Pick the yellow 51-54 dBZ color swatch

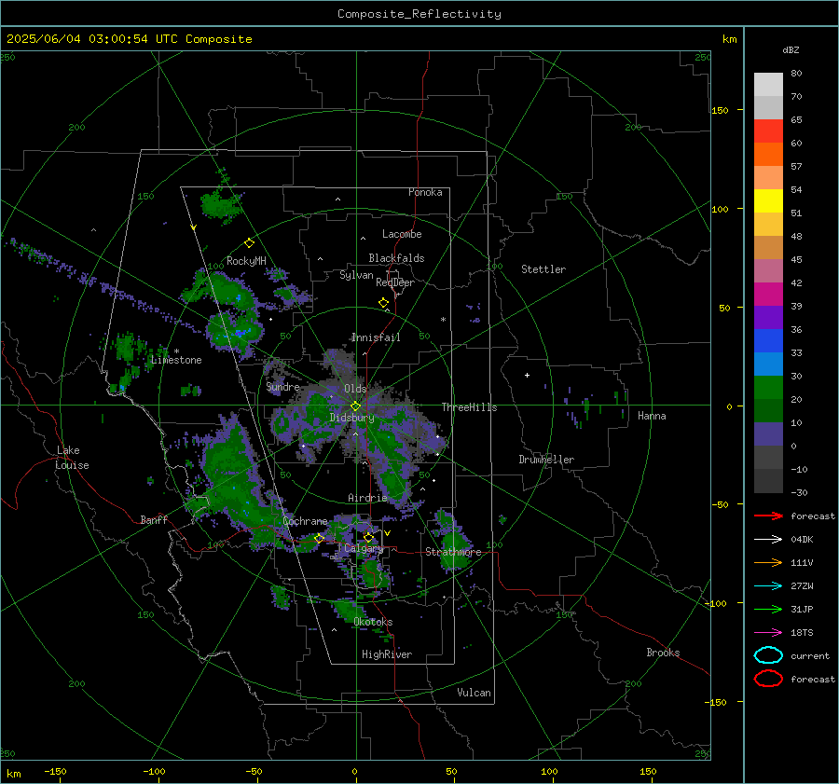pos(768,201)
